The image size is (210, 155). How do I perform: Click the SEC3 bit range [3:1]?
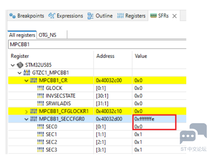click(101, 150)
